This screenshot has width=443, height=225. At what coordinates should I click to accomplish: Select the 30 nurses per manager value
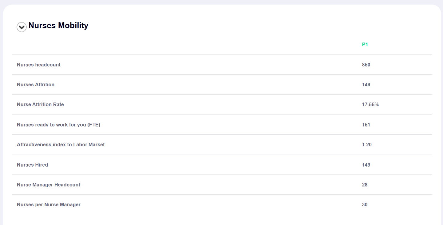[365, 205]
